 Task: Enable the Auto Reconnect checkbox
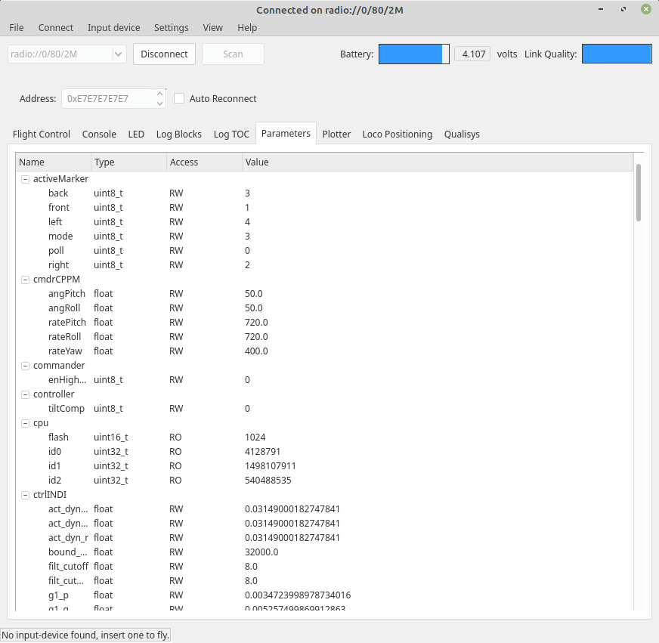[179, 98]
